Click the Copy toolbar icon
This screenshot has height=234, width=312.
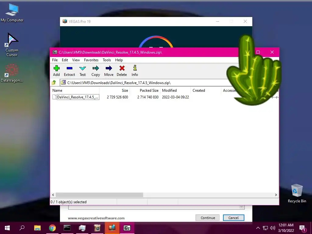pos(96,71)
